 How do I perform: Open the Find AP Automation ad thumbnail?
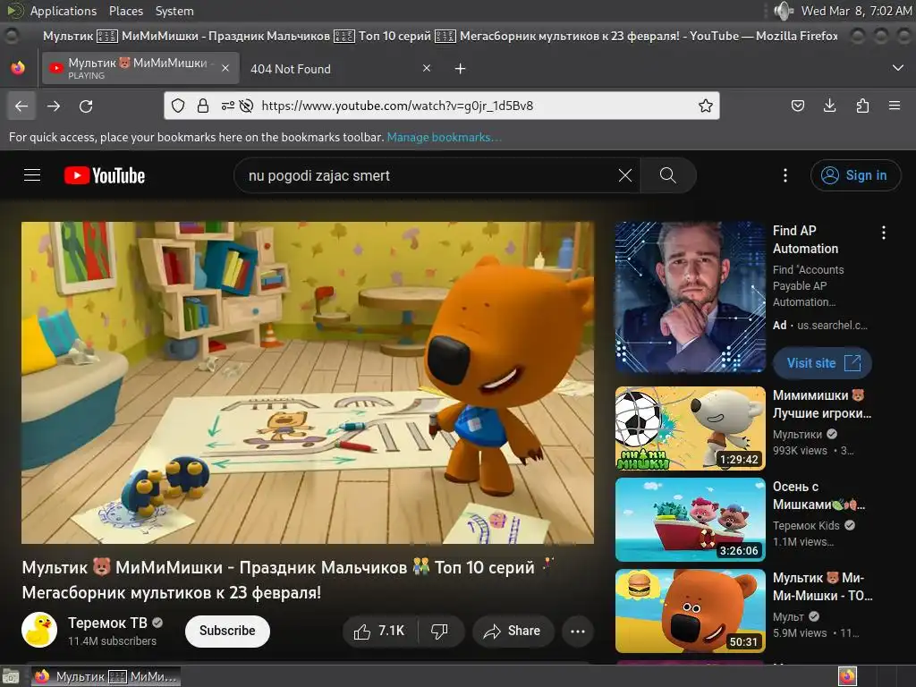690,297
